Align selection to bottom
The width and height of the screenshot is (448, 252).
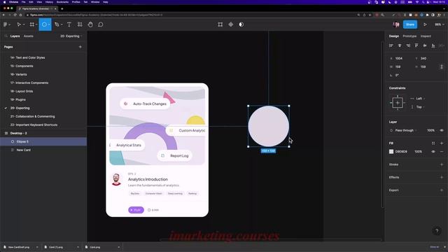tap(433, 45)
